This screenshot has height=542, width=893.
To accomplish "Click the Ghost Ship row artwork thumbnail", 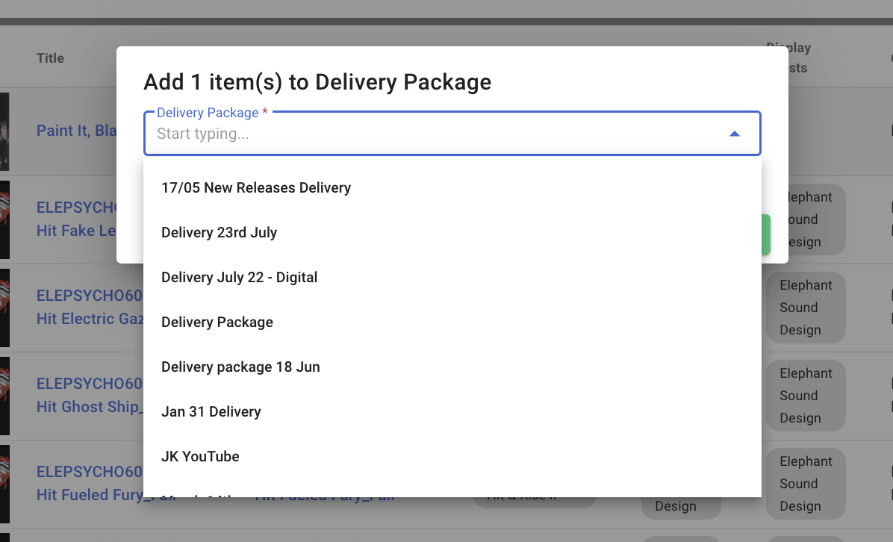I will (x=4, y=396).
